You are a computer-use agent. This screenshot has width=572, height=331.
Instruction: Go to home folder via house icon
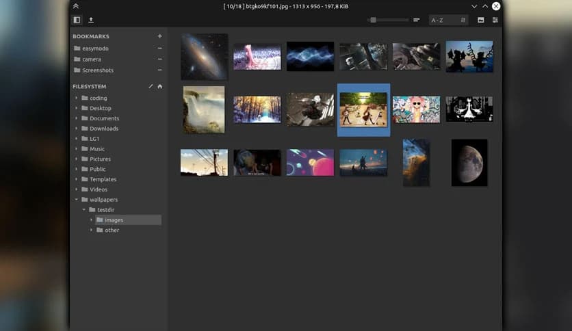[160, 86]
